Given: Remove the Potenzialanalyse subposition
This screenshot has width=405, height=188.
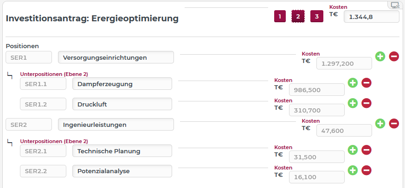Looking at the screenshot, I should 366,170.
